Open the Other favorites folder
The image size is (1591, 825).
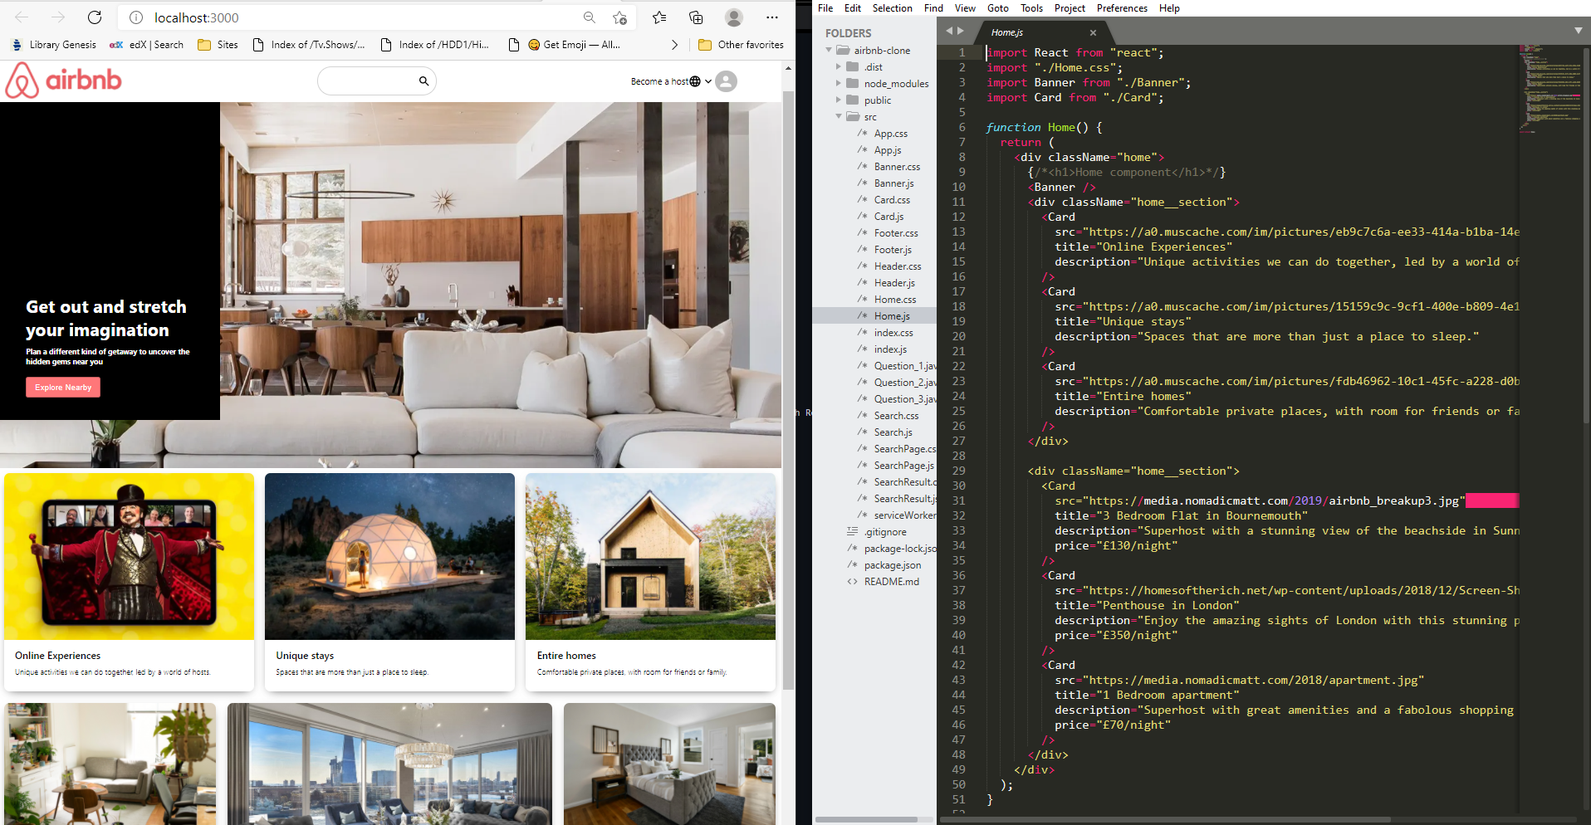pos(740,45)
